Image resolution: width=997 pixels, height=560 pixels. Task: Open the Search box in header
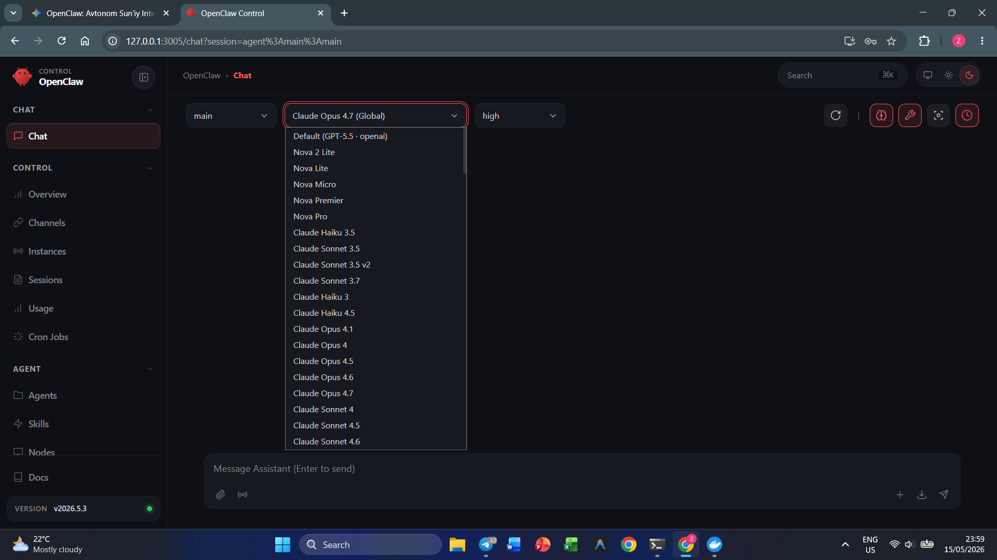(842, 75)
